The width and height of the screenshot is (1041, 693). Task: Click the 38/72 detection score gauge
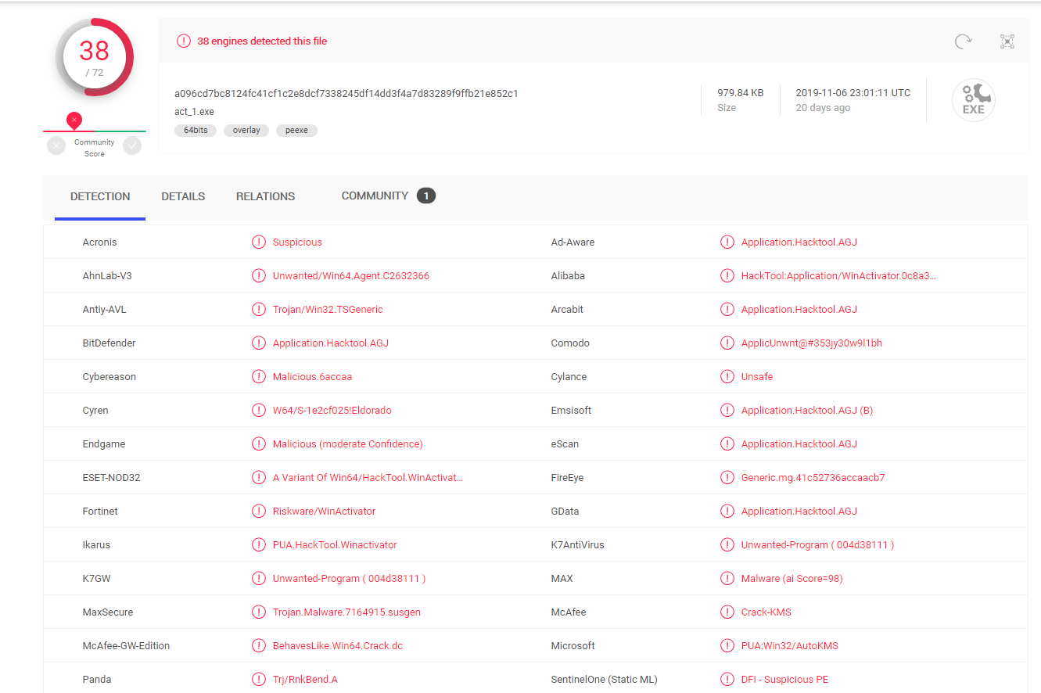95,57
